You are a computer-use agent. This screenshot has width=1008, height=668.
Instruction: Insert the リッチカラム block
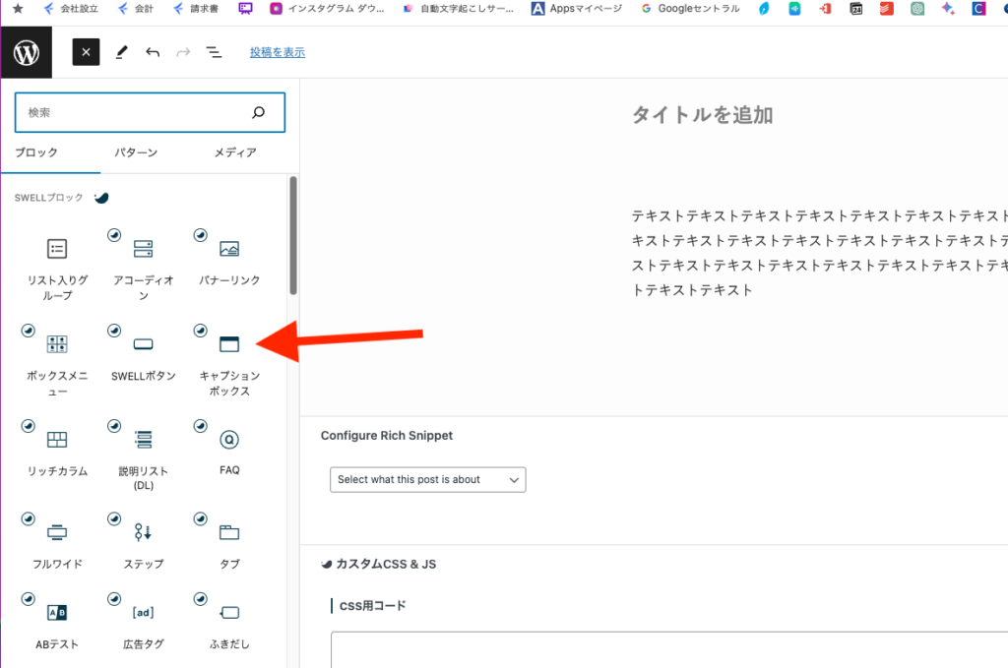coord(57,449)
